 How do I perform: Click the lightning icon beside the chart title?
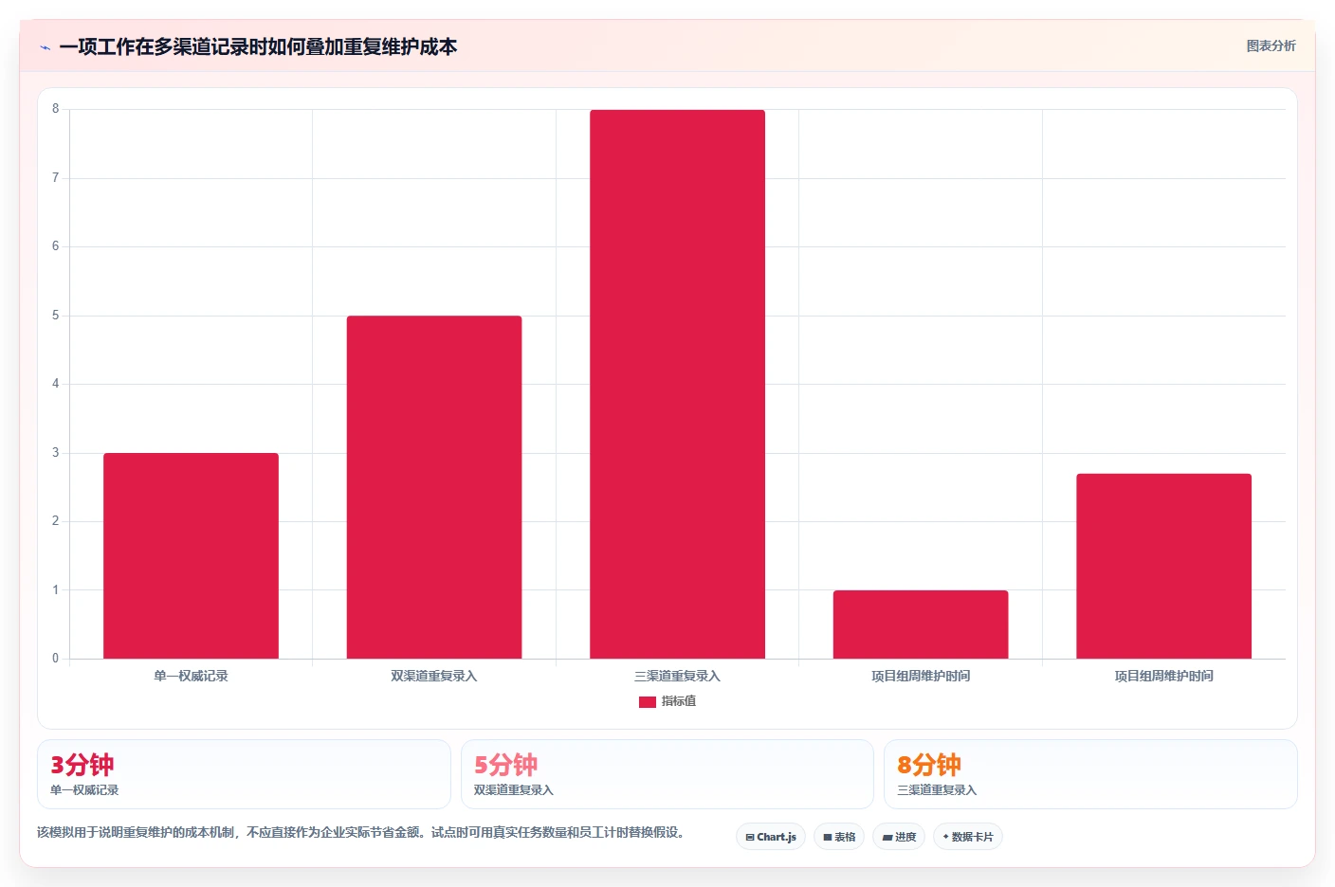pos(45,47)
